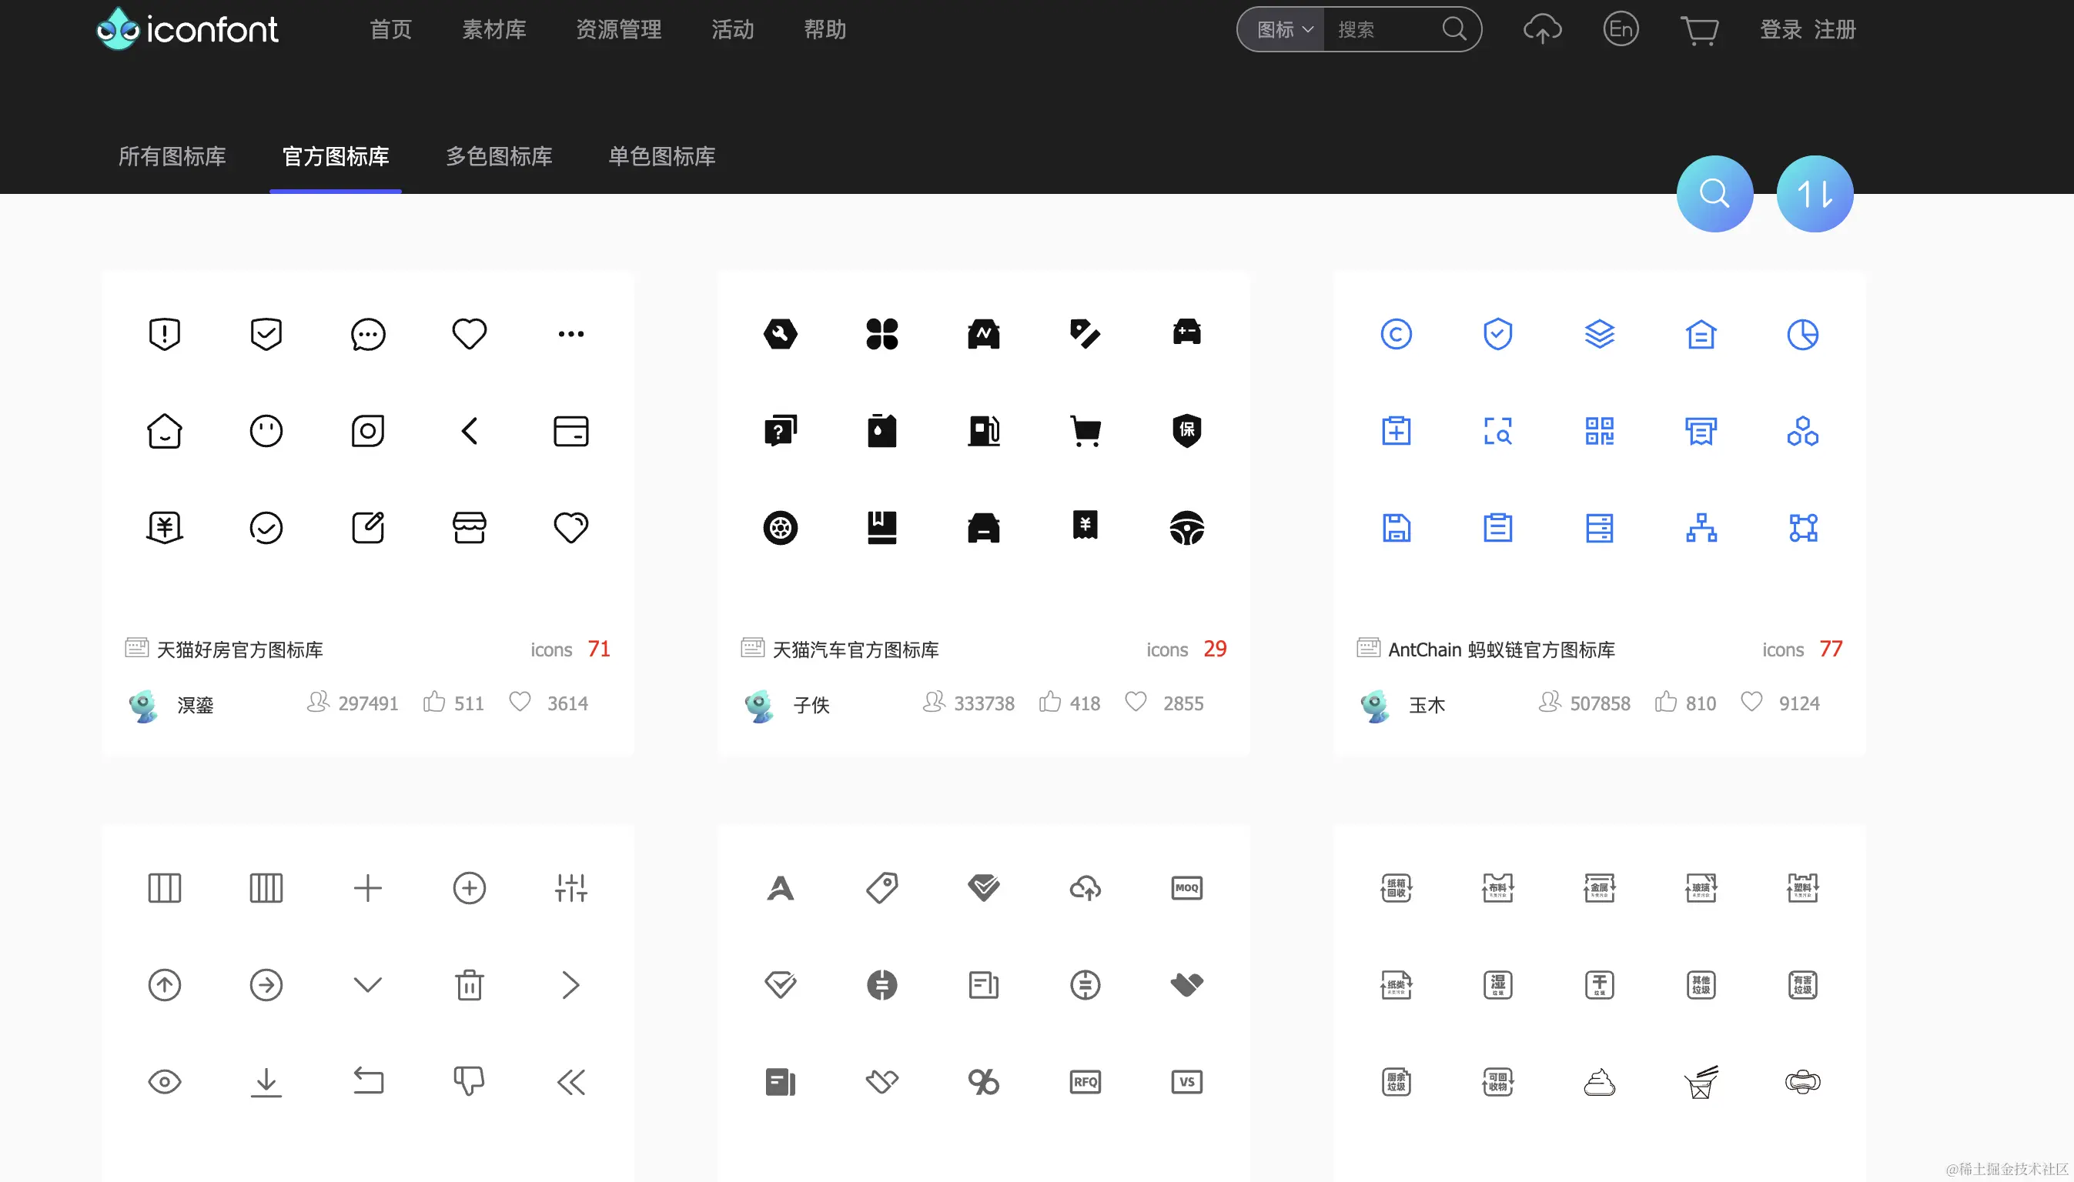
Task: Select the MOQ badge icon
Action: [1186, 888]
